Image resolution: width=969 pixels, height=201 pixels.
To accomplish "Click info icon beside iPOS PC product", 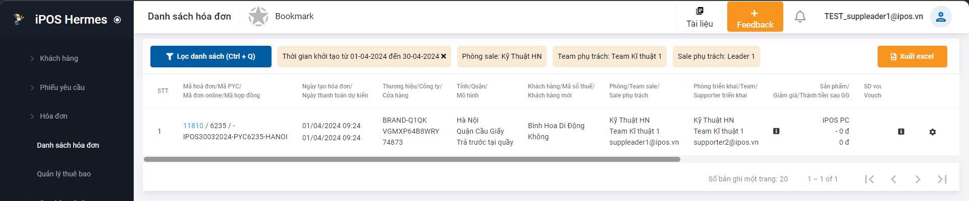I will 776,131.
